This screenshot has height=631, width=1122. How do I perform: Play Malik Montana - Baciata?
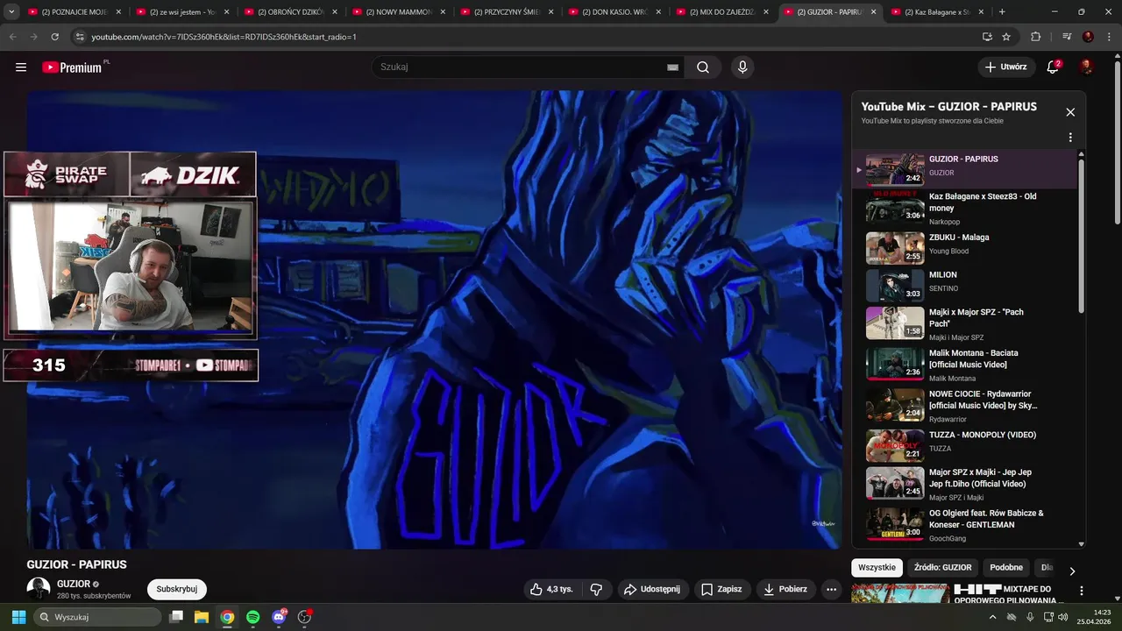964,364
